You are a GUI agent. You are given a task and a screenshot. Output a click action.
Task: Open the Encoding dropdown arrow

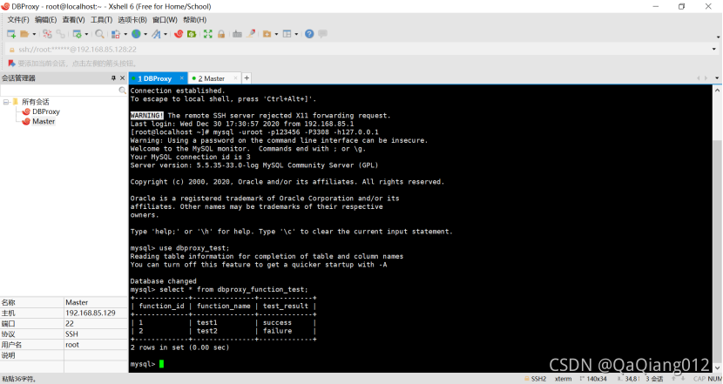[145, 34]
